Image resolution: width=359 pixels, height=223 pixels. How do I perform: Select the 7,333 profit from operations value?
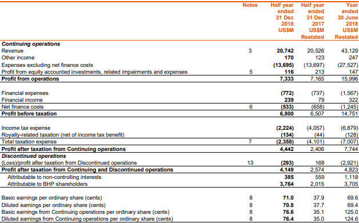(x=286, y=79)
